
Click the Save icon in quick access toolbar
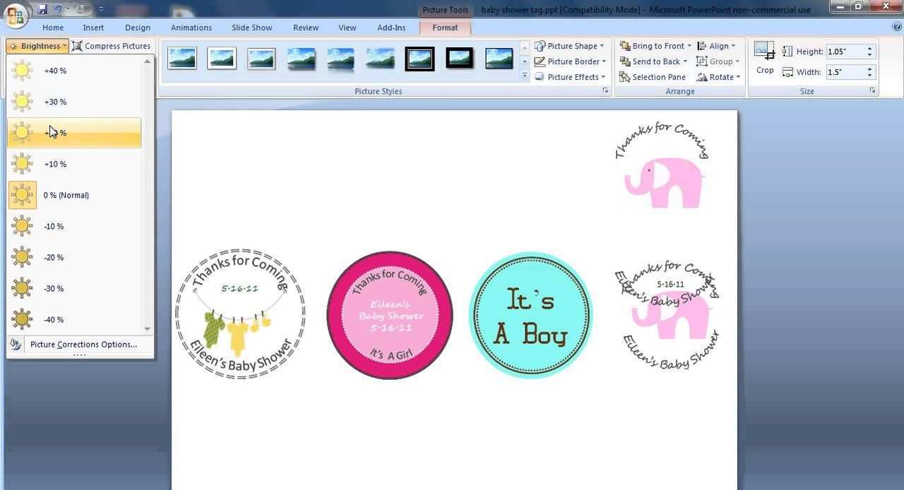point(42,9)
